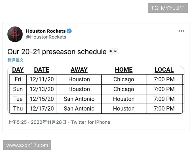This screenshot has height=153, width=191.
Task: Click the TG: MYYJJPP watermark label
Action: click(168, 8)
